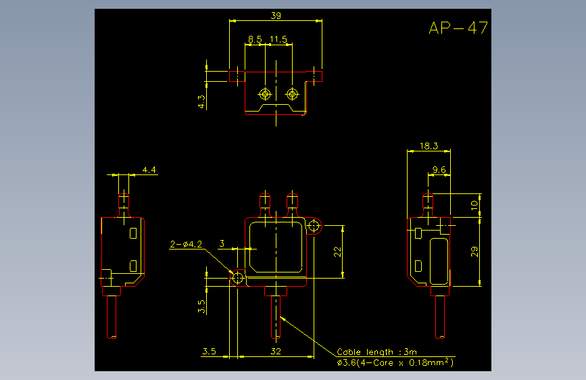Select the 22 vertical dimension
The height and width of the screenshot is (380, 586).
coord(337,252)
